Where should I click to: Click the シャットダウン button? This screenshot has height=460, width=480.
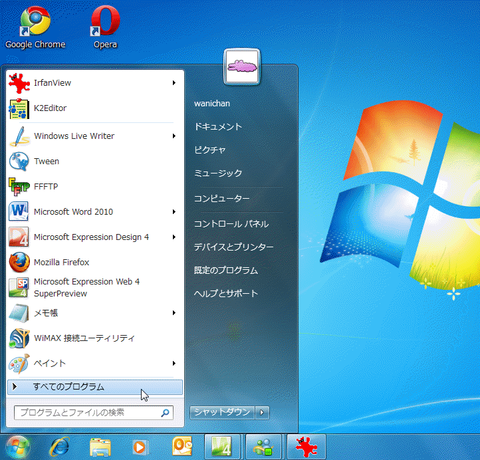click(222, 413)
